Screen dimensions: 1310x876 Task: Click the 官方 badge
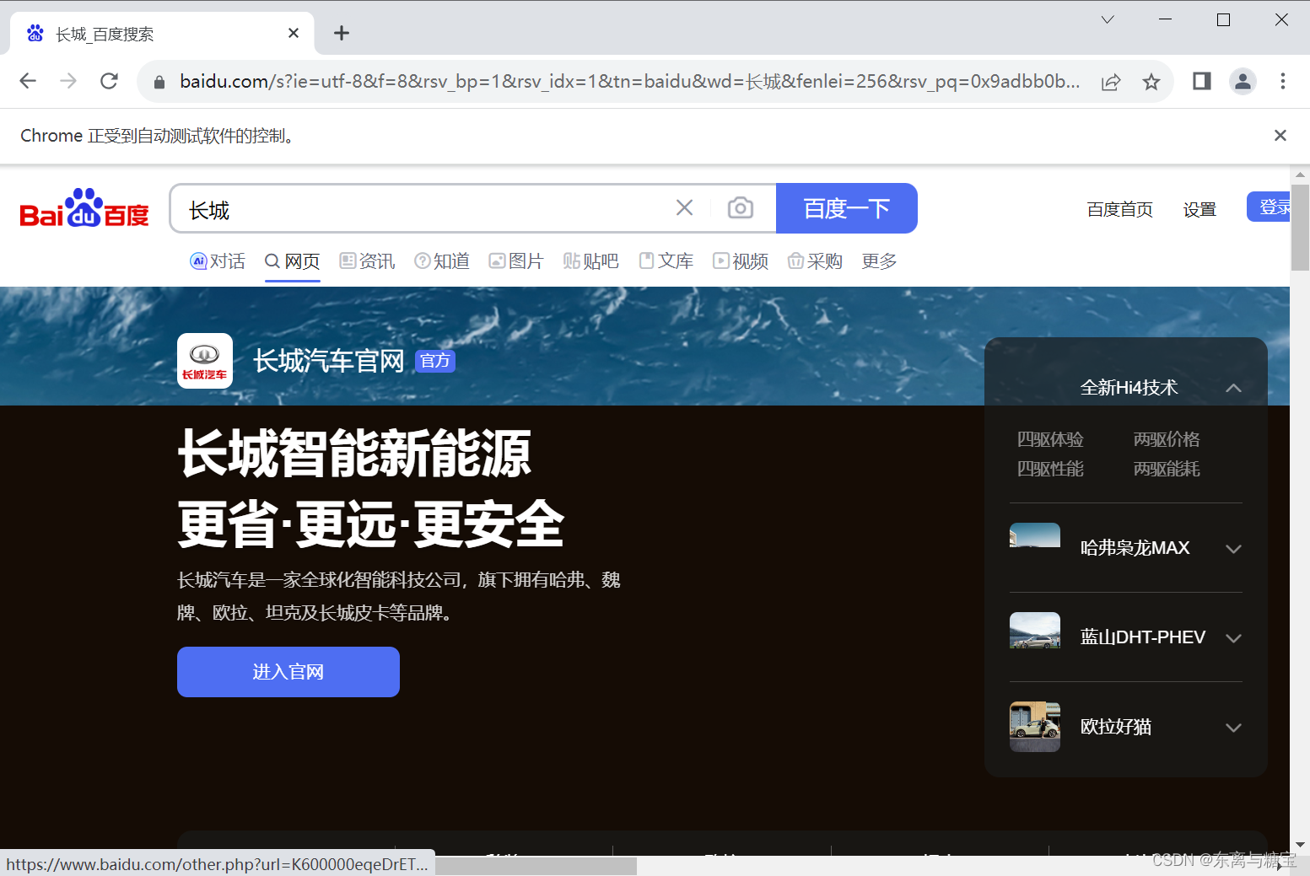[x=435, y=362]
